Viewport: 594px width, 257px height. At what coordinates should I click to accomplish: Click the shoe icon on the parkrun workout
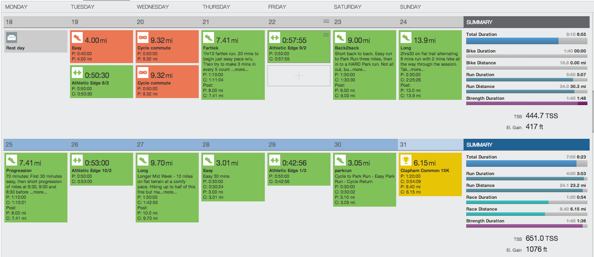coord(340,160)
